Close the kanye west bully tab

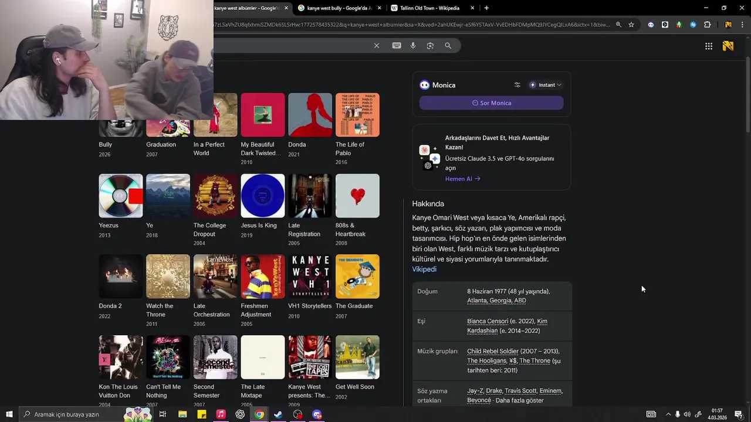[x=379, y=8]
